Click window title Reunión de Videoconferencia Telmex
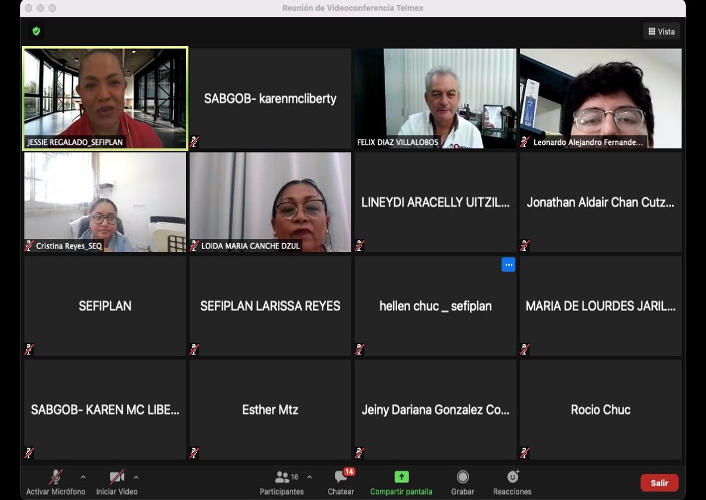This screenshot has height=500, width=706. pos(352,8)
